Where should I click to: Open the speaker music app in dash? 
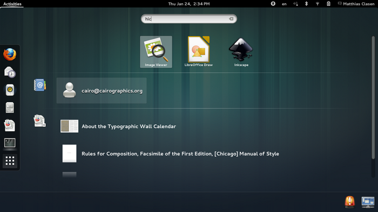[10, 90]
